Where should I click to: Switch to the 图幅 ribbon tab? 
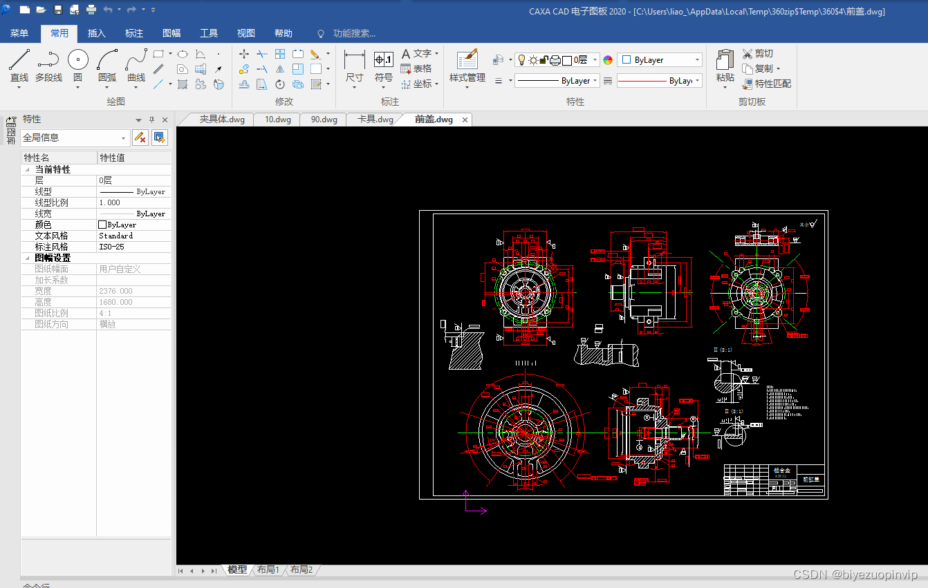pos(171,33)
